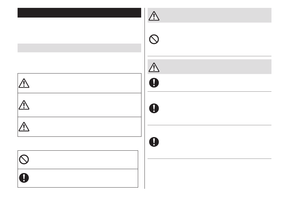Click warning triangle in first row of three-row table

(x=24, y=83)
